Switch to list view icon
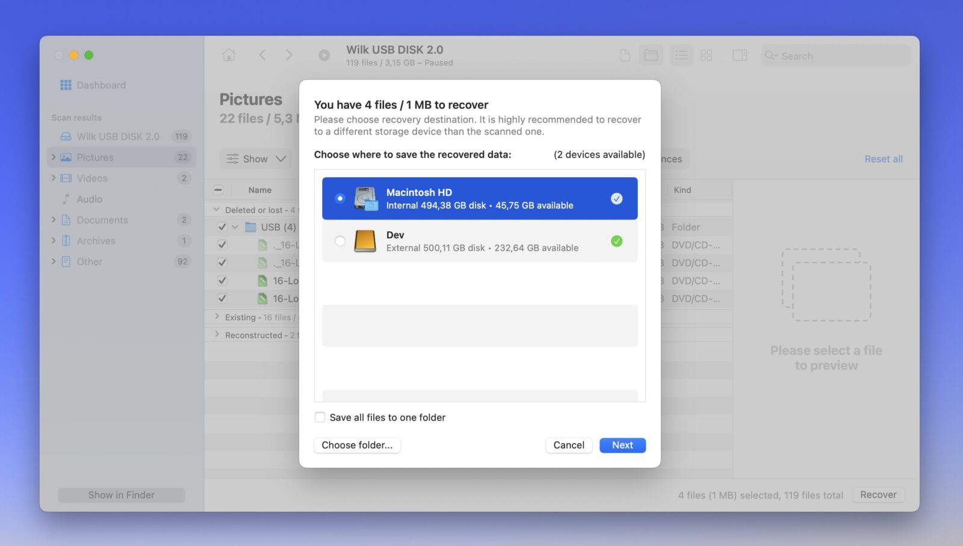963x546 pixels. pos(681,55)
